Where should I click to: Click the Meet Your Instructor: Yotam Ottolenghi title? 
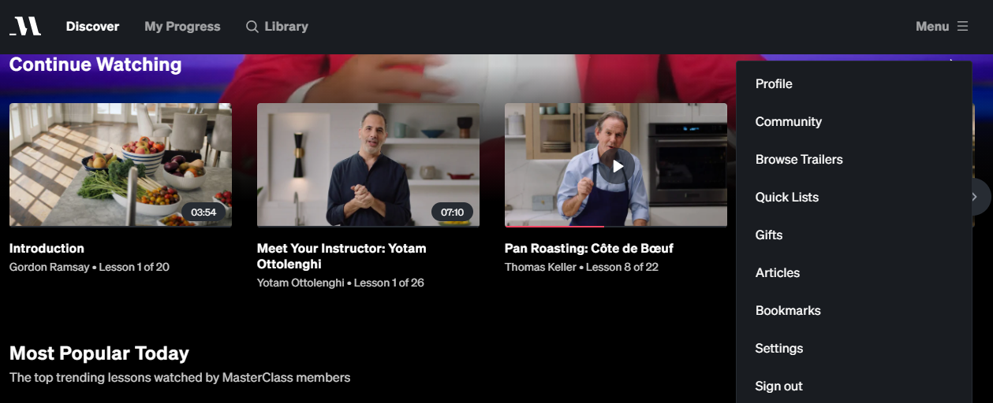(342, 256)
